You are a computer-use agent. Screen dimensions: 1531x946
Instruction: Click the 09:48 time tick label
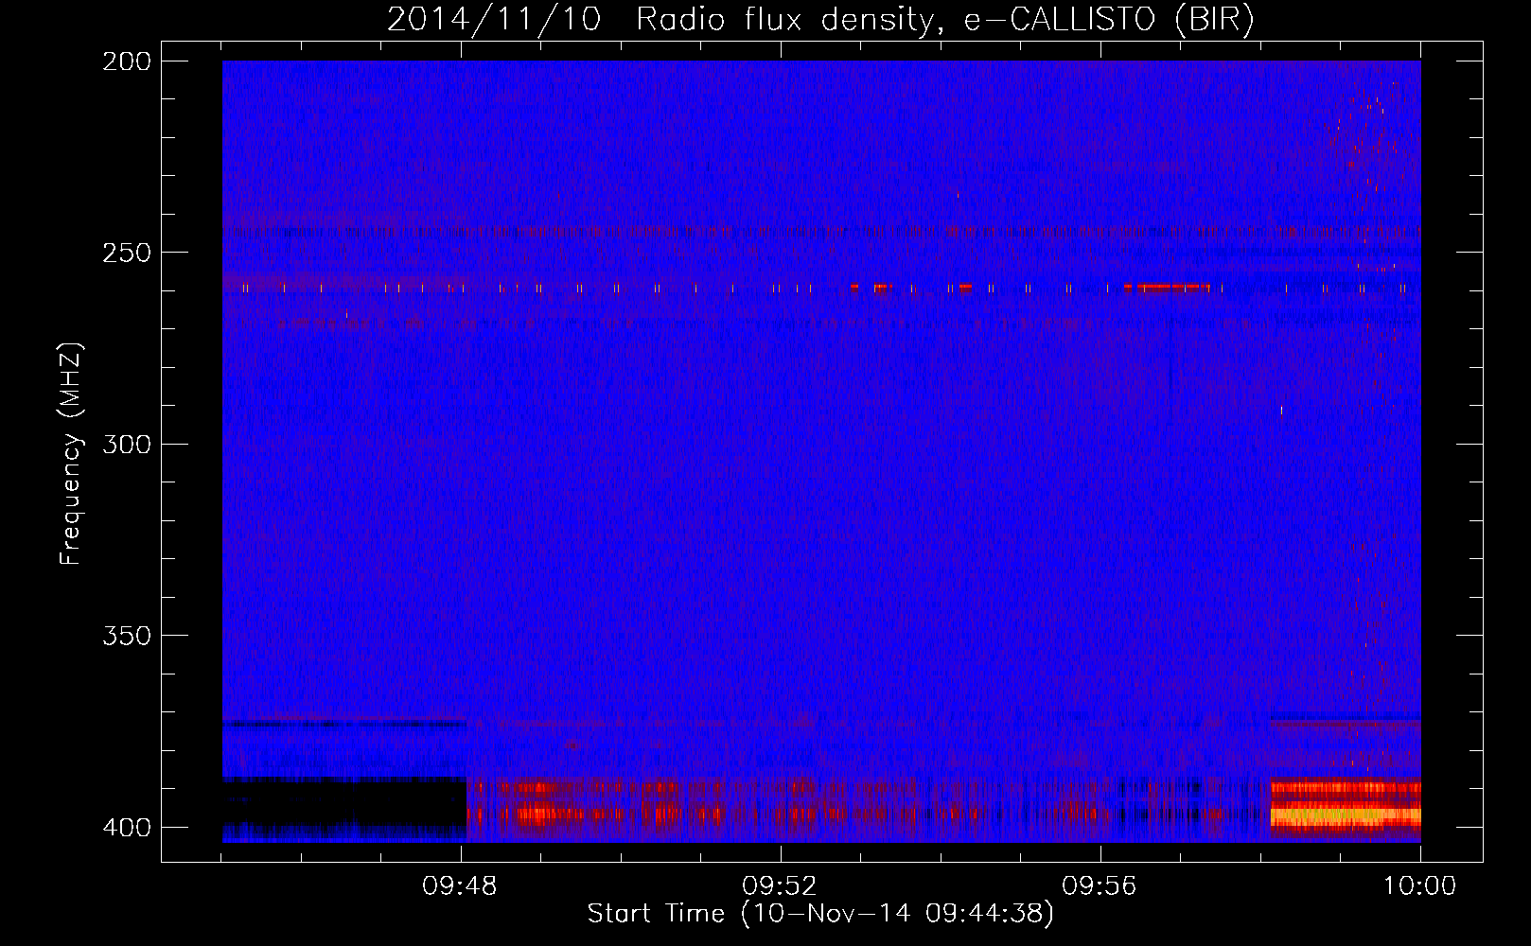pyautogui.click(x=461, y=886)
